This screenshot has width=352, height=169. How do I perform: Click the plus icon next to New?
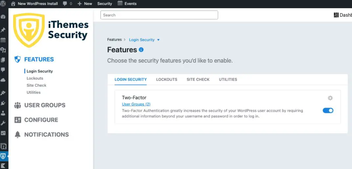click(x=79, y=4)
